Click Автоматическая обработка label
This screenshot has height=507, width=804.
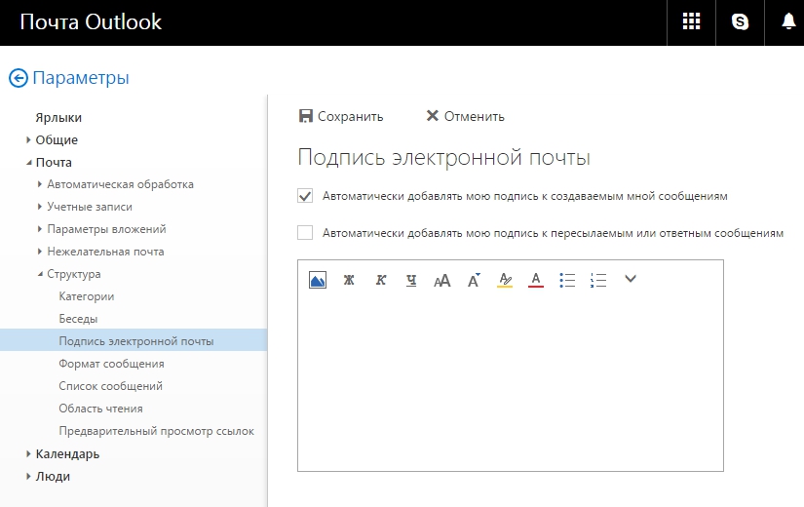point(120,184)
